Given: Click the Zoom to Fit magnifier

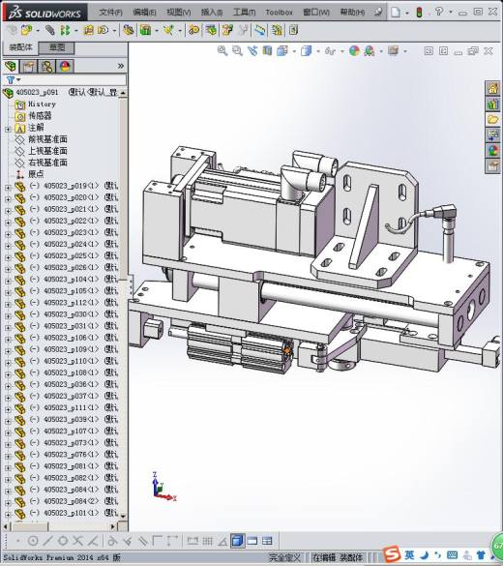Looking at the screenshot, I should pyautogui.click(x=222, y=51).
